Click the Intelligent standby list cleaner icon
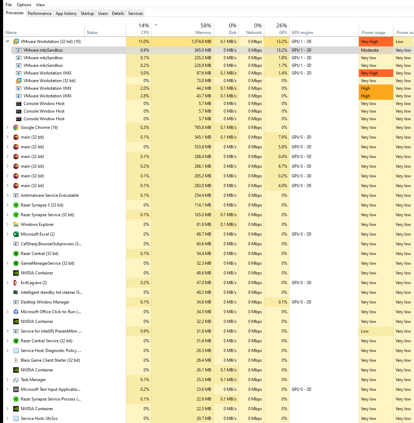The height and width of the screenshot is (423, 414). [16, 292]
